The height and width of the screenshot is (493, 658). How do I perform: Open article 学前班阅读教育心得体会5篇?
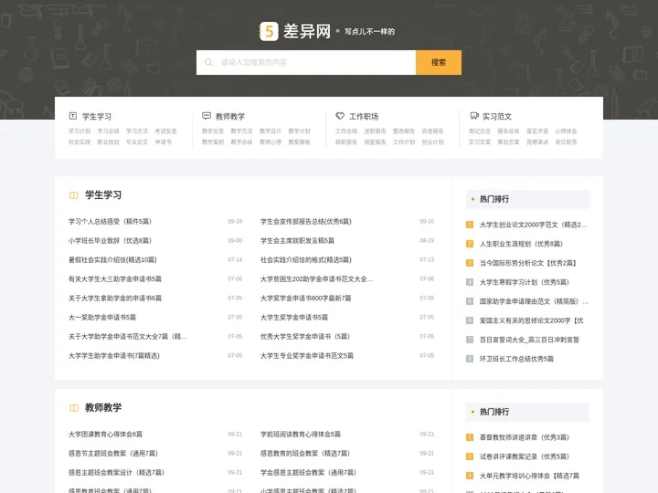coord(301,435)
